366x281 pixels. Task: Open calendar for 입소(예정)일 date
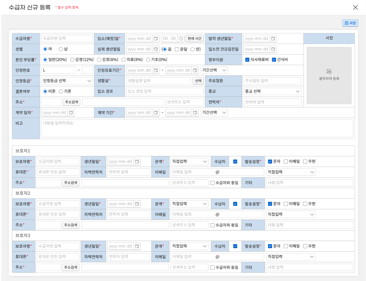156,38
